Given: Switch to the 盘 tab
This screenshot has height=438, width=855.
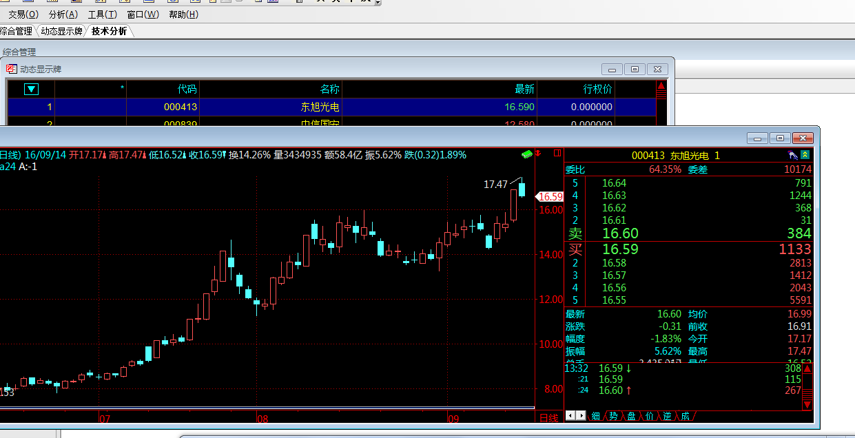Looking at the screenshot, I should [x=631, y=415].
